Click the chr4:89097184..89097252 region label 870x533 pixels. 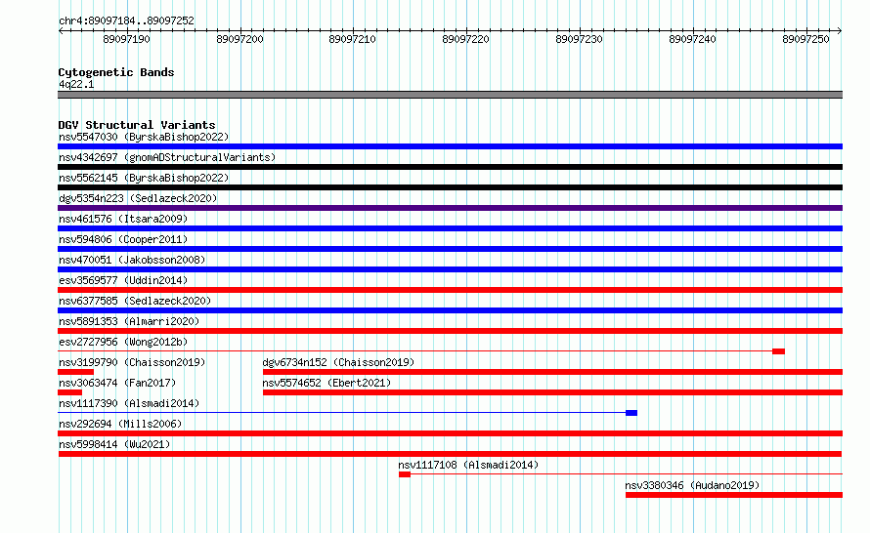(126, 21)
